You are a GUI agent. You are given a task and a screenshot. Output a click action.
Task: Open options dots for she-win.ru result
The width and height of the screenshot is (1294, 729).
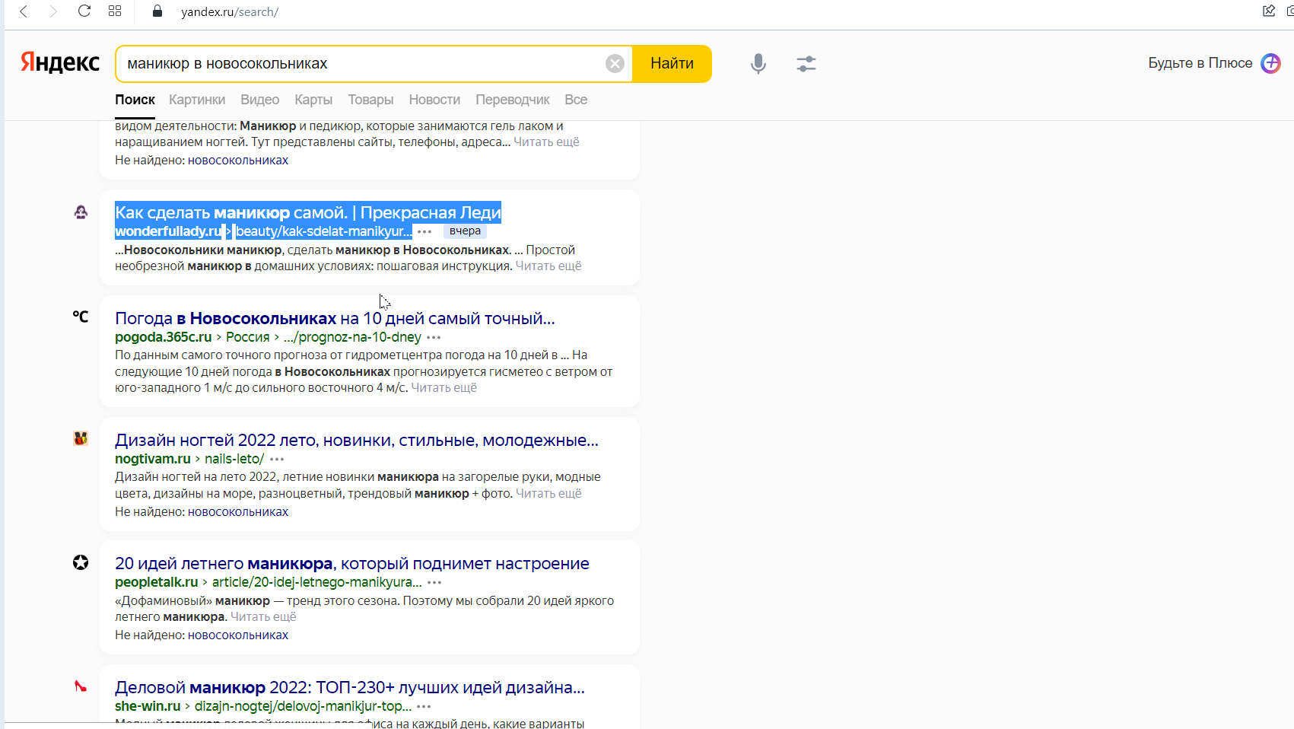point(424,706)
